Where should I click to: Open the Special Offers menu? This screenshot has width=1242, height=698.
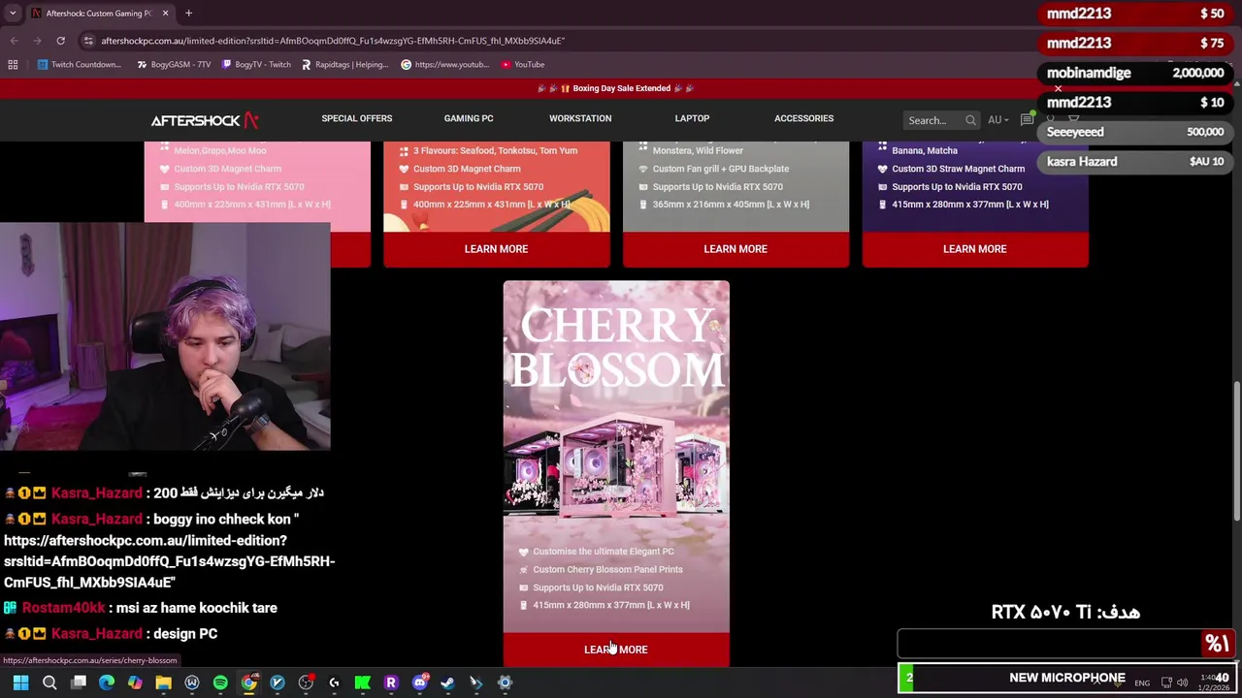(357, 118)
